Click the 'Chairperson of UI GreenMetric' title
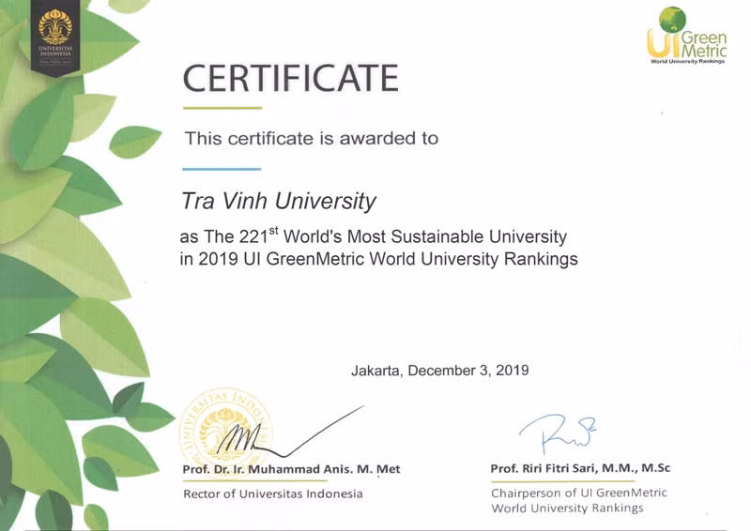Viewport: 751px width, 531px height. click(x=578, y=493)
